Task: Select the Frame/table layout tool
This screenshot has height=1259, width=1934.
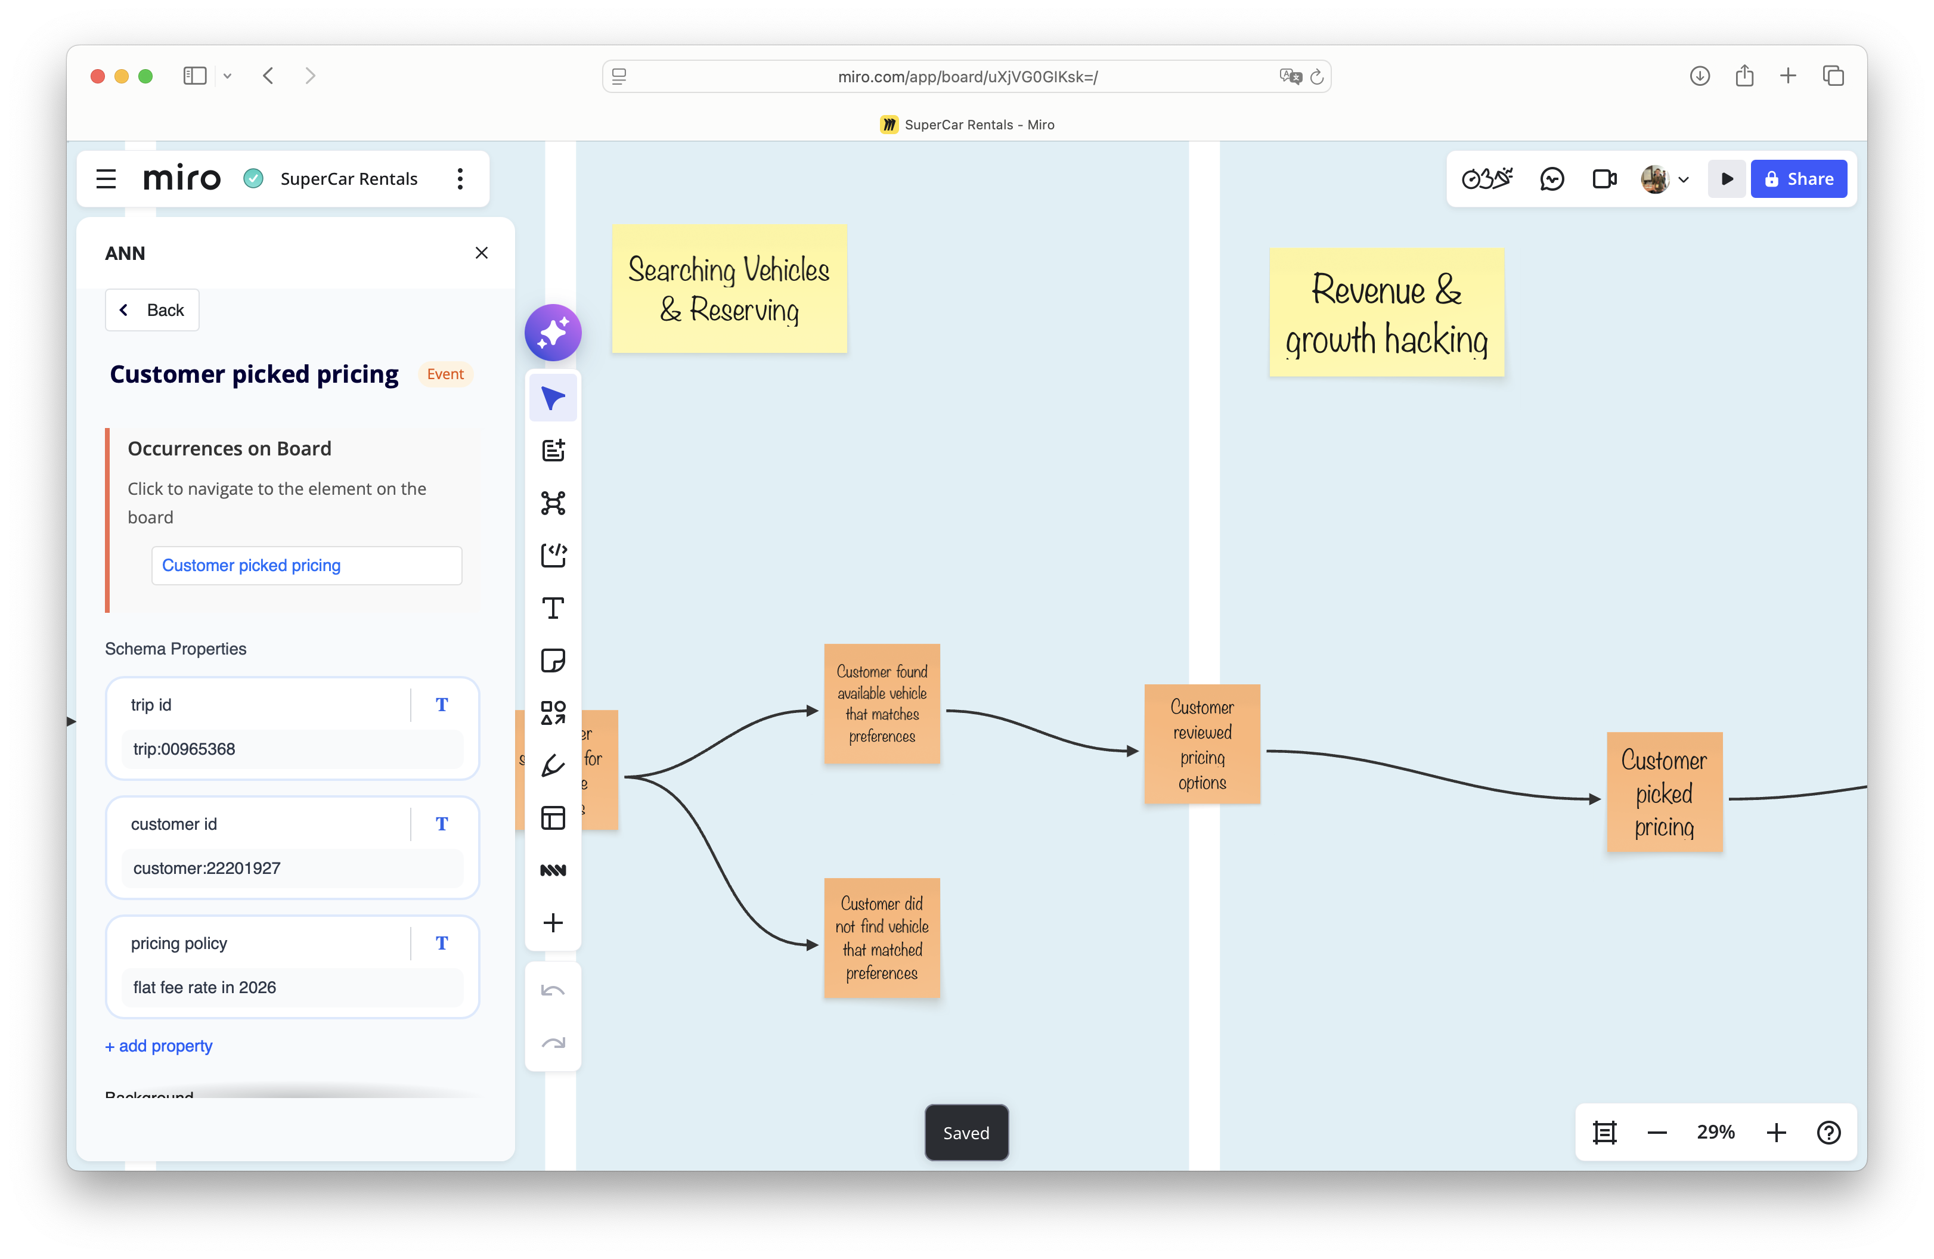Action: [x=553, y=818]
